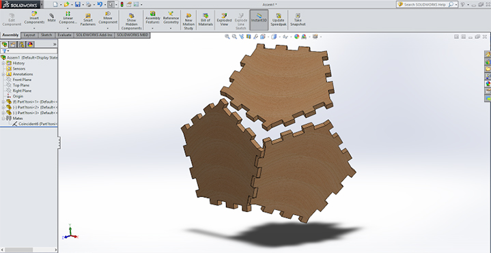
Task: Expand the Part1toni<3> component node
Action: point(3,113)
